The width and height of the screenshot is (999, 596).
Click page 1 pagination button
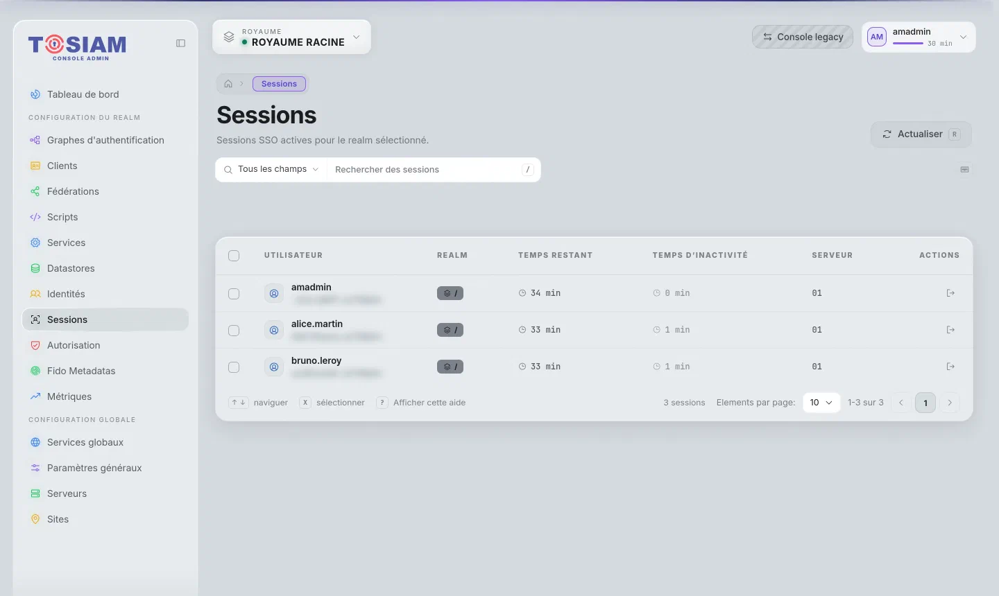coord(925,403)
